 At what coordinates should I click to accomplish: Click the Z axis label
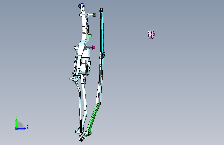click(x=28, y=127)
